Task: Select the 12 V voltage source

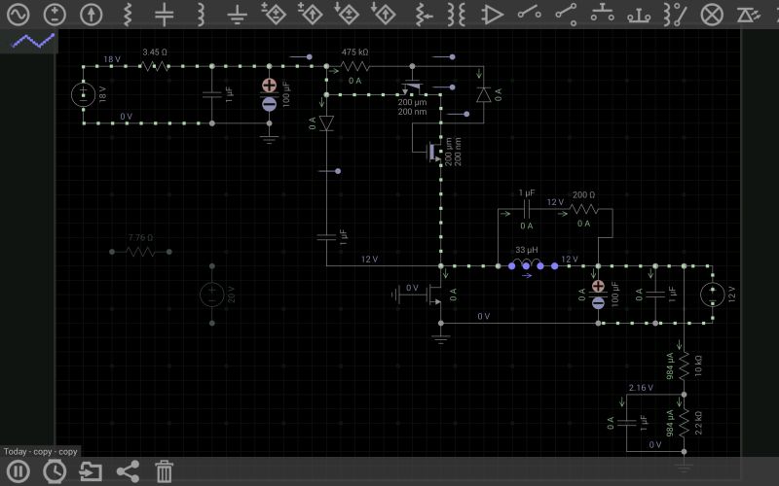Action: tap(713, 295)
